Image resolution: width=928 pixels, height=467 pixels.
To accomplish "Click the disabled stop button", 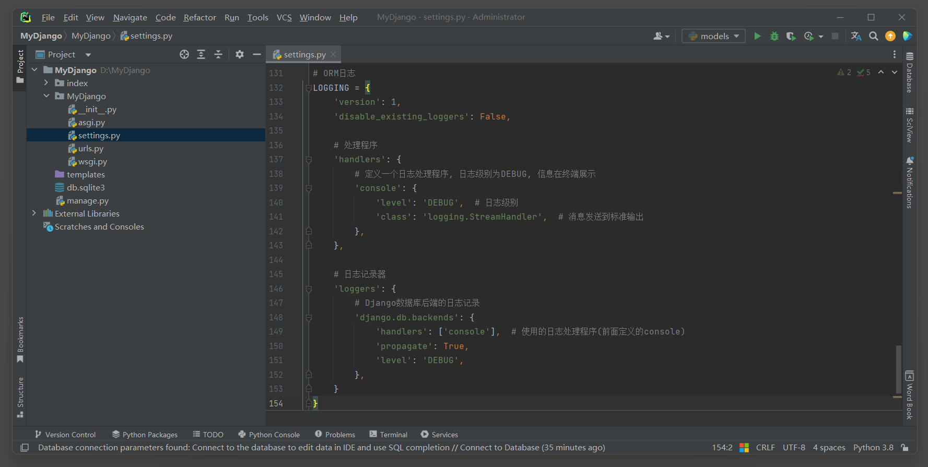I will pyautogui.click(x=835, y=36).
